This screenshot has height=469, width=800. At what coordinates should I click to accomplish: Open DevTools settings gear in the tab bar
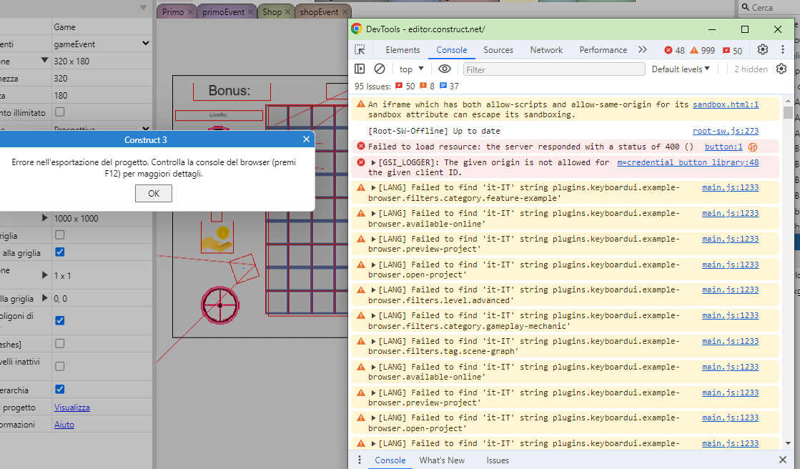pos(763,49)
